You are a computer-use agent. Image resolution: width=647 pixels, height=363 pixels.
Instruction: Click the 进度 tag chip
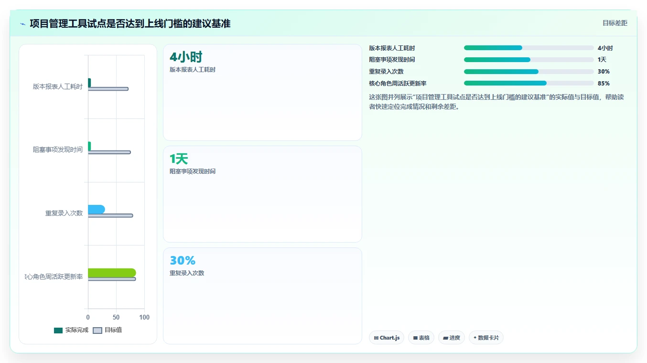coord(452,338)
